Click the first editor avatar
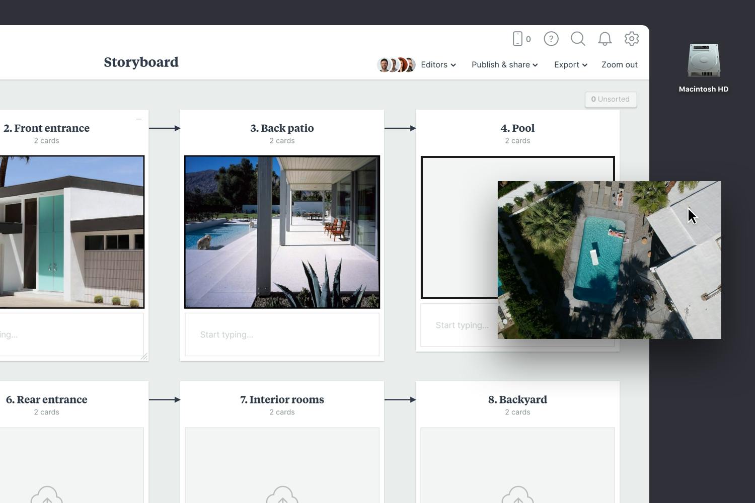 (384, 64)
